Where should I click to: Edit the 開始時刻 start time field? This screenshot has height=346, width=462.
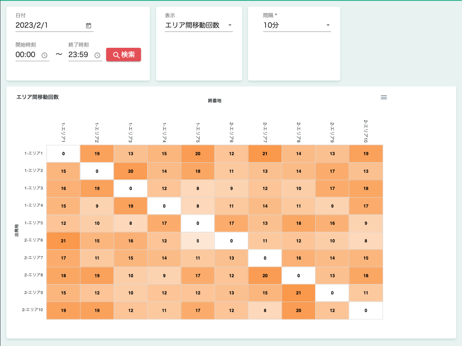point(27,55)
